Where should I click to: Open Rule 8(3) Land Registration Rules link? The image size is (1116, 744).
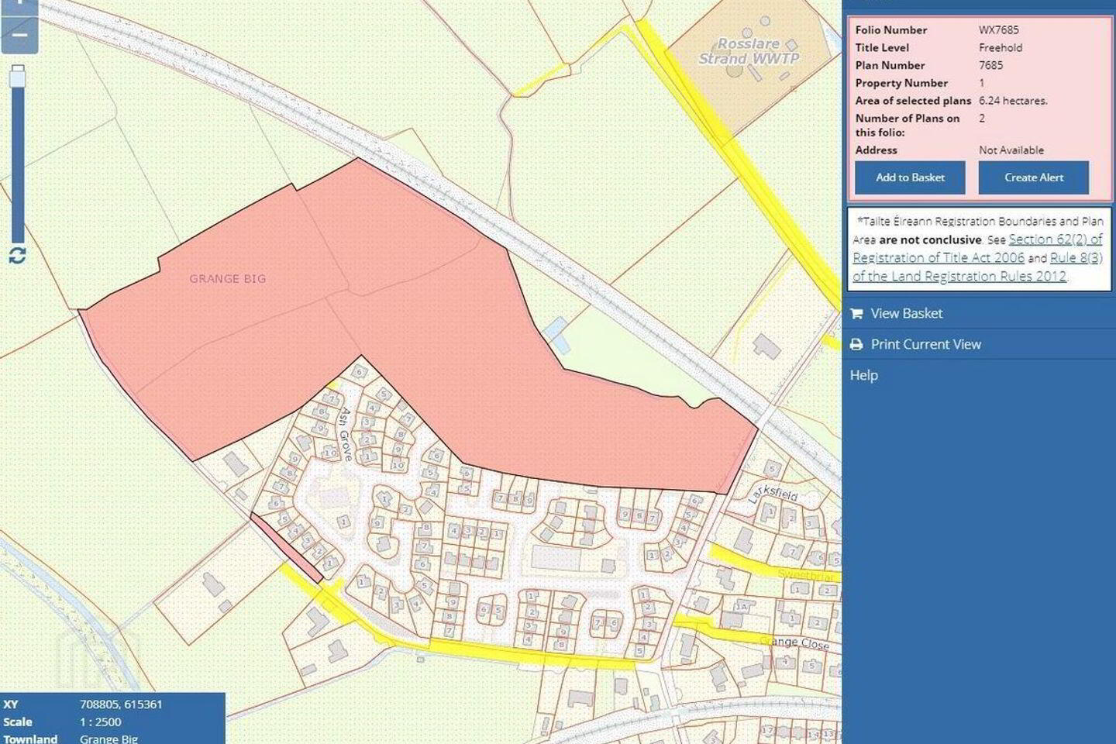[978, 267]
